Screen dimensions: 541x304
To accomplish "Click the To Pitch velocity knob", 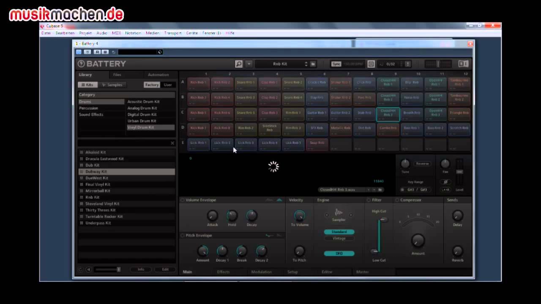I will pos(299,251).
